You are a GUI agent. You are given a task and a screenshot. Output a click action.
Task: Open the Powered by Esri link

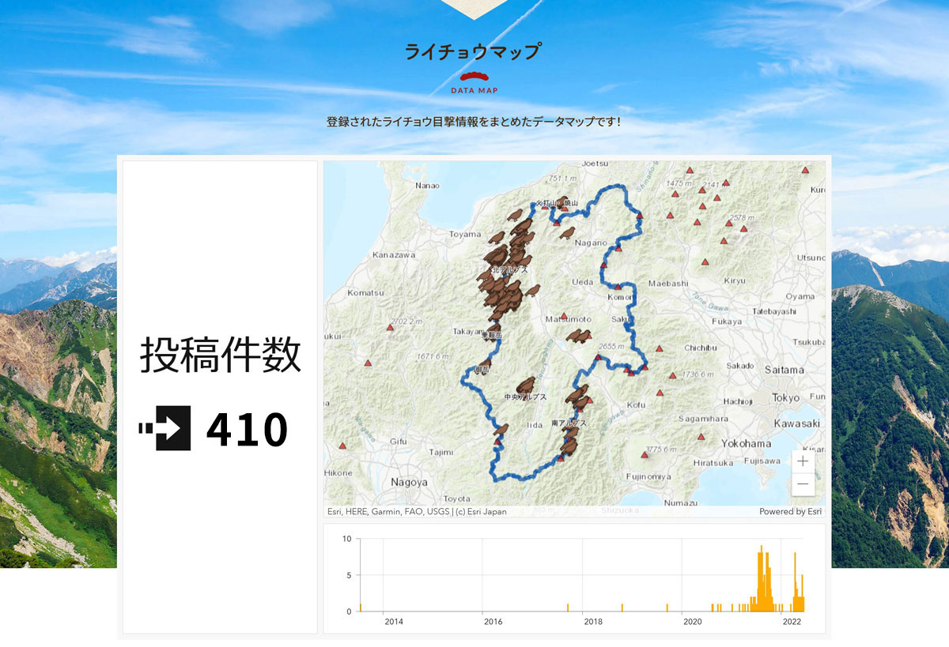(790, 512)
